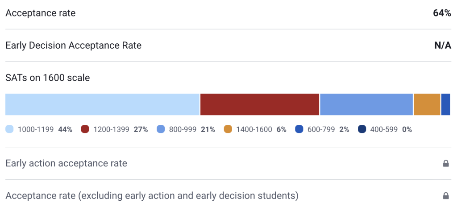Viewport: 457px width, 211px height.
Task: Click the lock icon for acceptance rate excluding early students
Action: point(445,196)
